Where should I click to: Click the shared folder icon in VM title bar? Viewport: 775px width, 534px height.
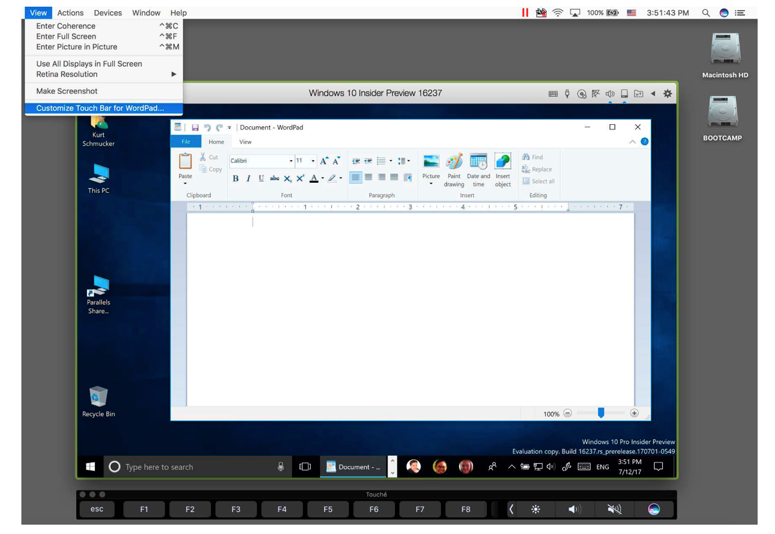click(639, 94)
